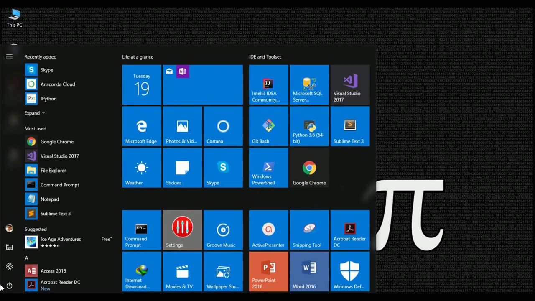The width and height of the screenshot is (535, 301).
Task: Open Acrobat Reader DC in the app list
Action: 69,285
